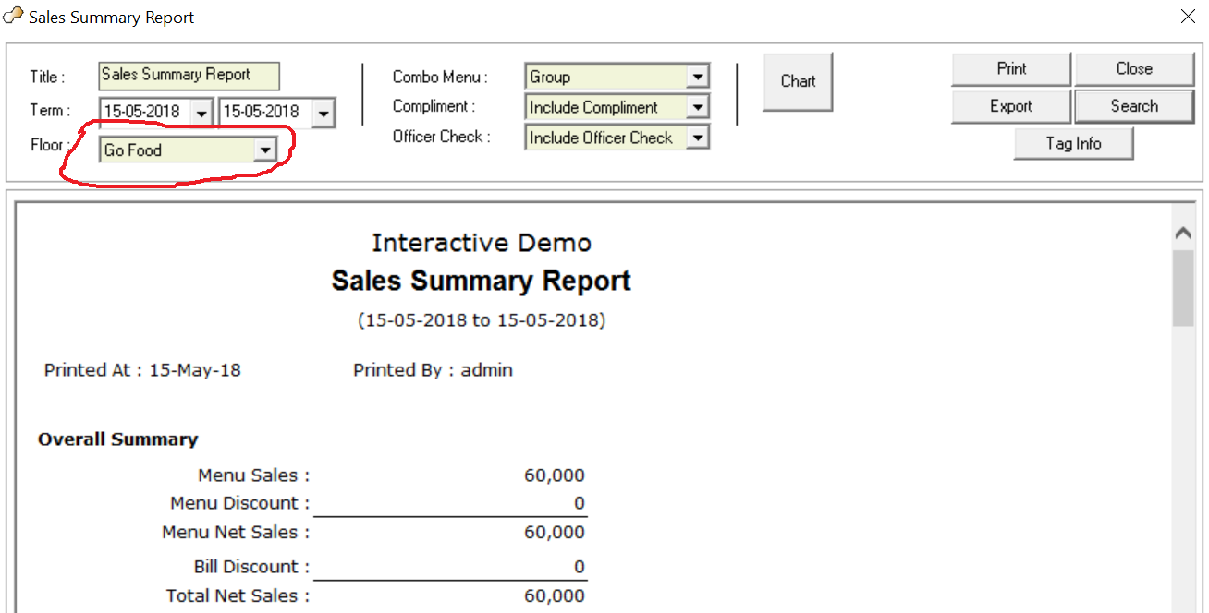Close the Sales Summary Report window
This screenshot has width=1209, height=613.
coord(1188,16)
